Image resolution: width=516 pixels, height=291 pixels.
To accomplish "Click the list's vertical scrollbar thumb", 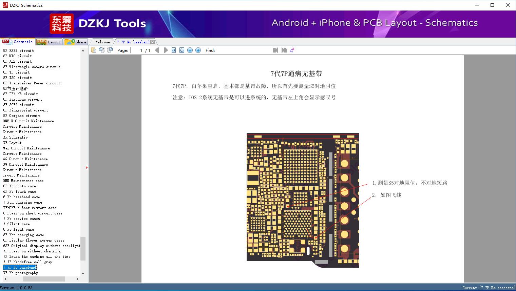I will (83, 248).
